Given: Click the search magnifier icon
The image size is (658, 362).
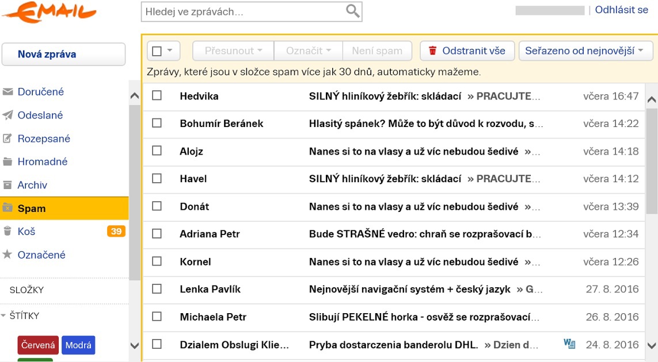Looking at the screenshot, I should tap(352, 11).
